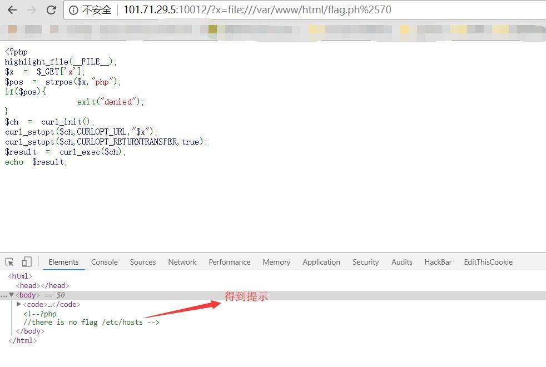The width and height of the screenshot is (546, 367).
Task: Select the html opening tag node
Action: click(20, 276)
